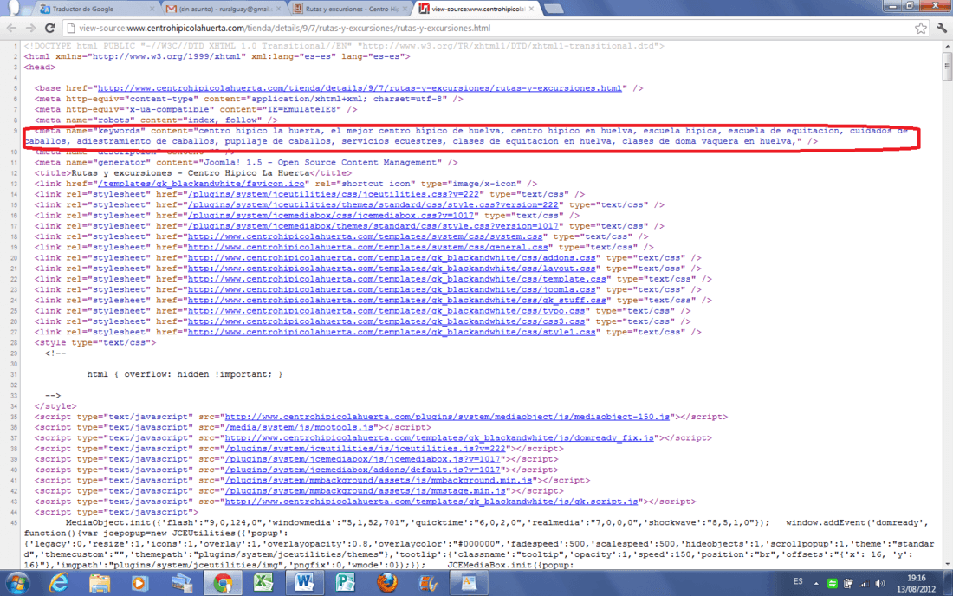Open the jcemediabox addons default.js link
Viewport: 953px width, 596px height.
point(363,470)
